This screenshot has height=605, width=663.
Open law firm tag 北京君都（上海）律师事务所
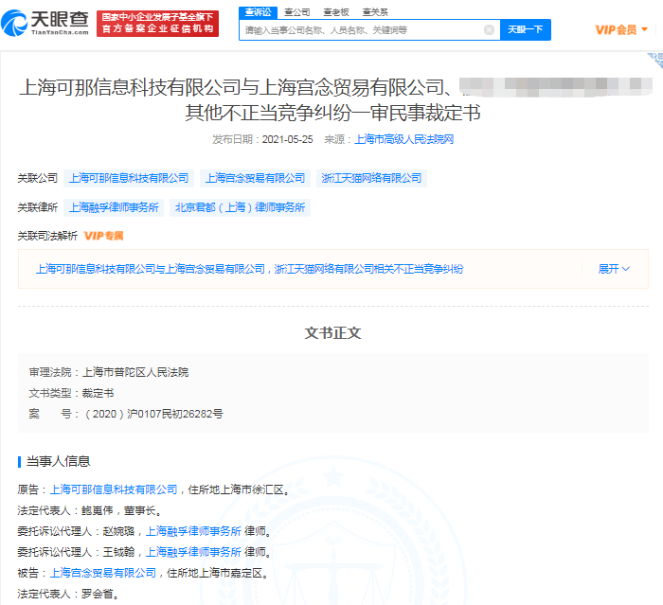click(240, 207)
